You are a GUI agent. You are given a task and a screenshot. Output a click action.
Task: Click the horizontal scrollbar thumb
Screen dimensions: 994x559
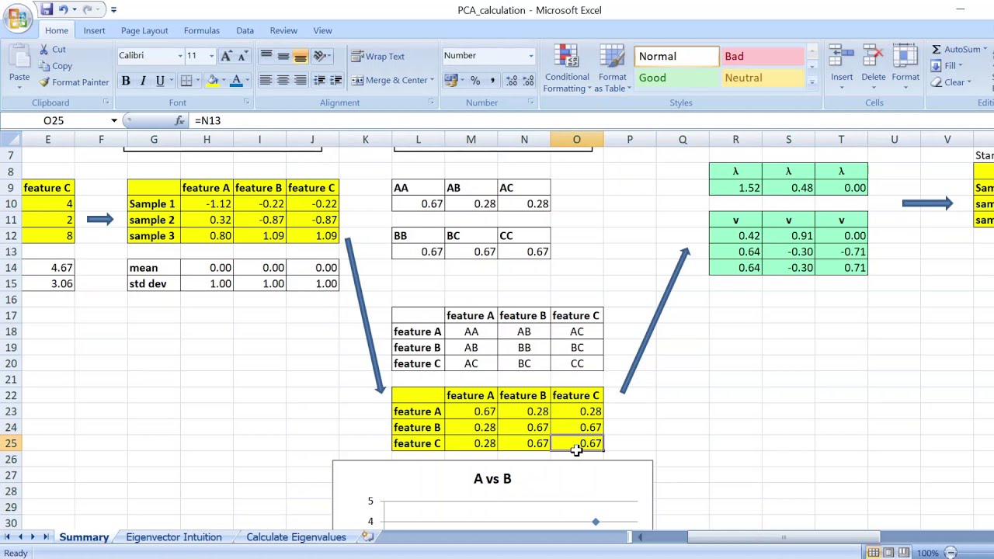(x=784, y=536)
